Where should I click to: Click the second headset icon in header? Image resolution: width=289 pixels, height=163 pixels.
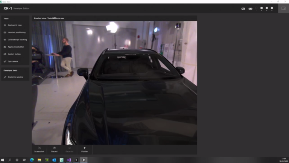pyautogui.click(x=250, y=9)
